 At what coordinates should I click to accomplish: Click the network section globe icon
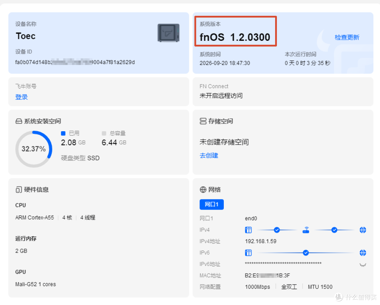point(203,190)
